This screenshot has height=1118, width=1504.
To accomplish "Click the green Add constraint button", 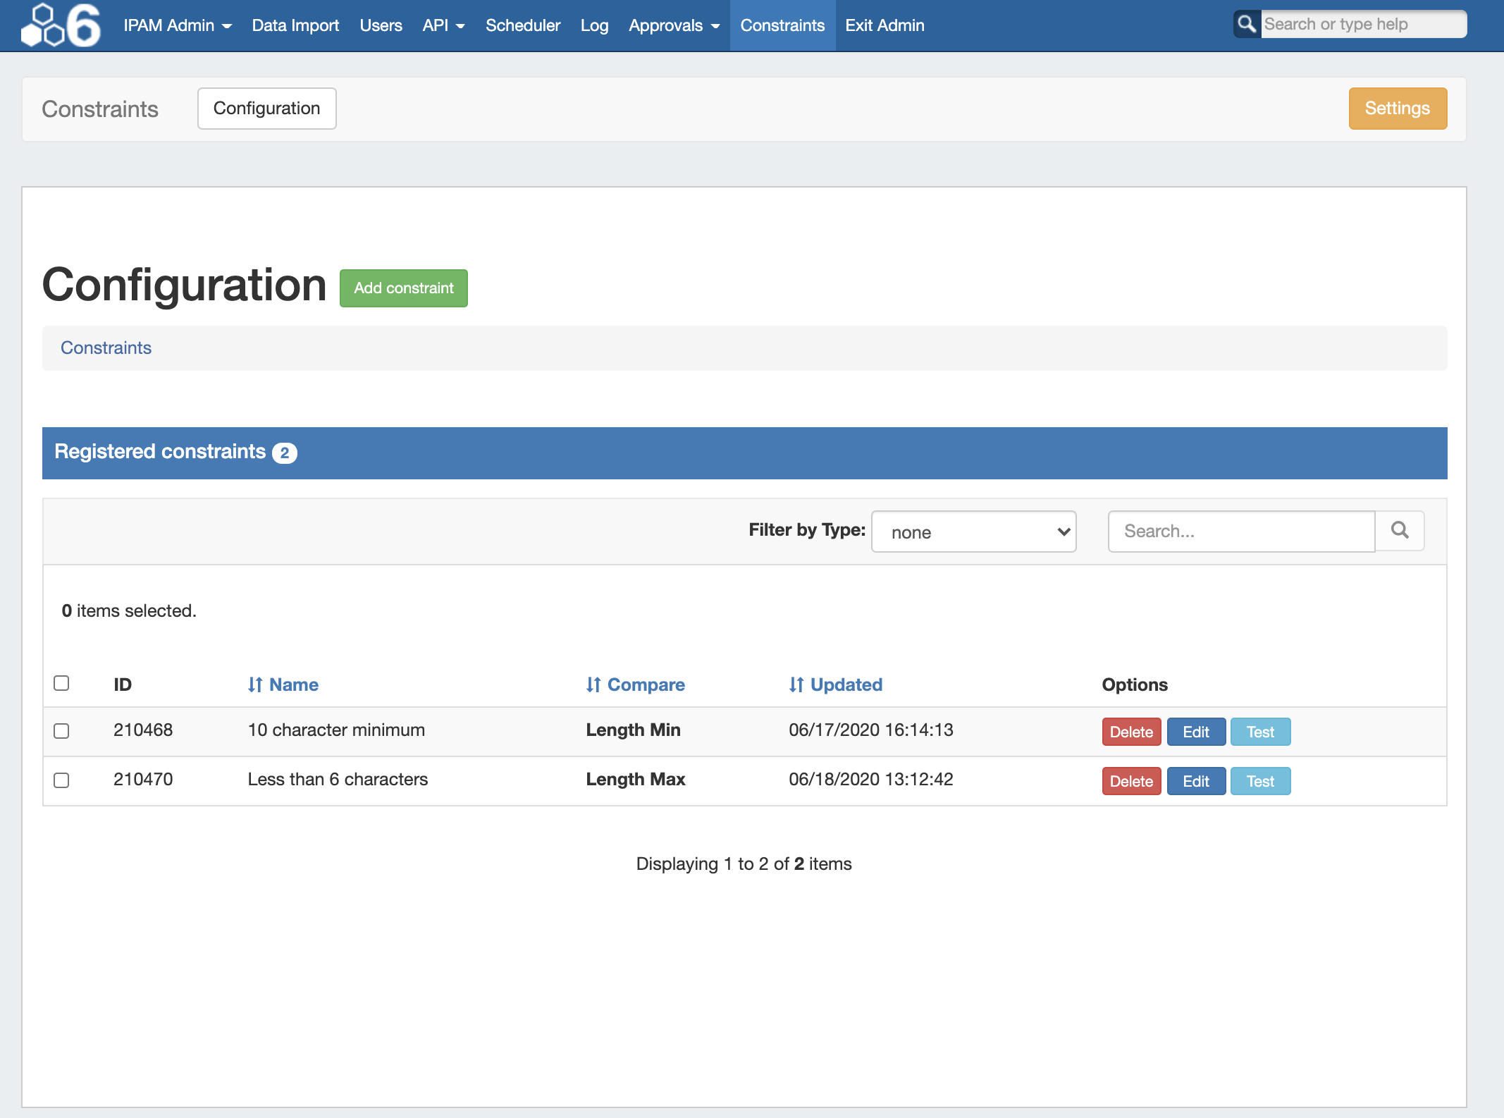I will [x=403, y=288].
